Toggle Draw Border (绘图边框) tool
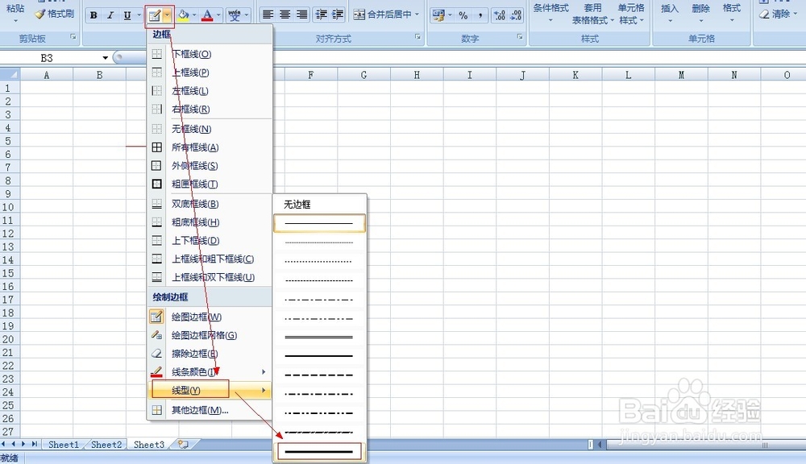This screenshot has width=806, height=464. click(210, 317)
